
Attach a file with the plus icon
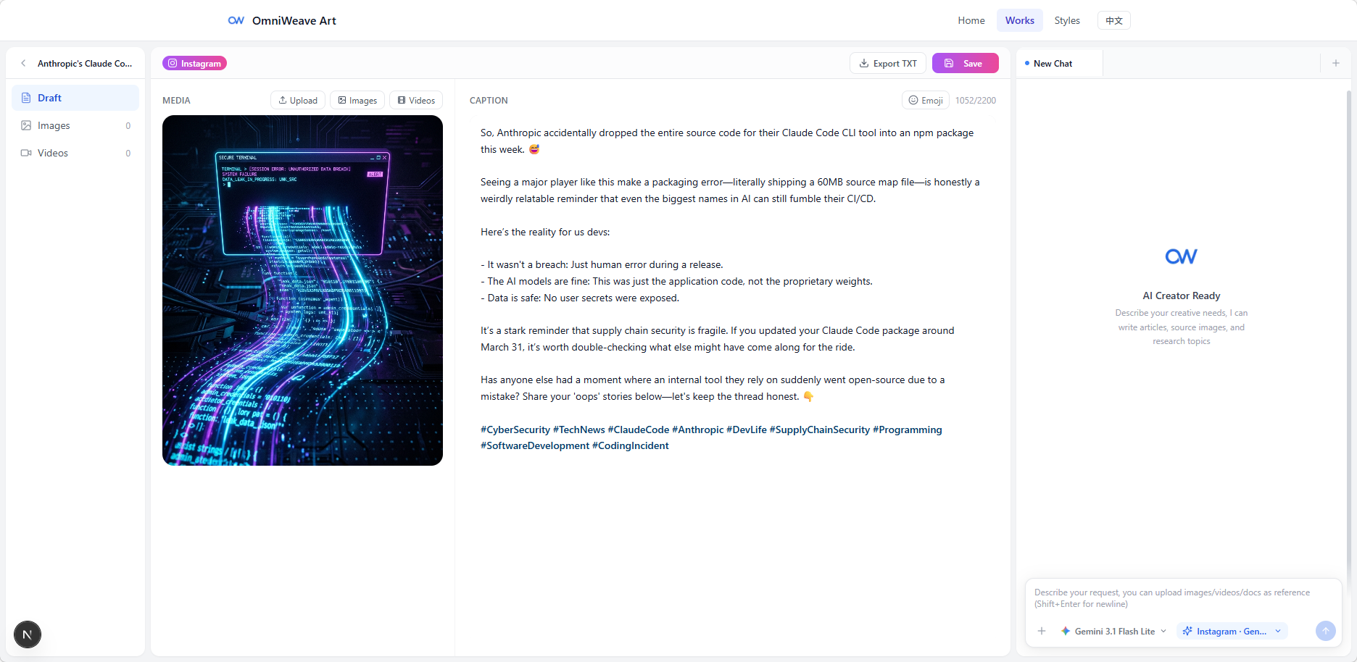[x=1042, y=632]
